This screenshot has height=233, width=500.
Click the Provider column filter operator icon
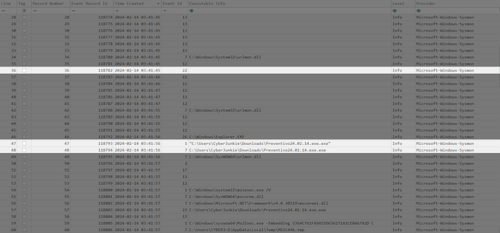coord(418,10)
